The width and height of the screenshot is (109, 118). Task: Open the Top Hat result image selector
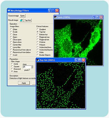pos(28,20)
